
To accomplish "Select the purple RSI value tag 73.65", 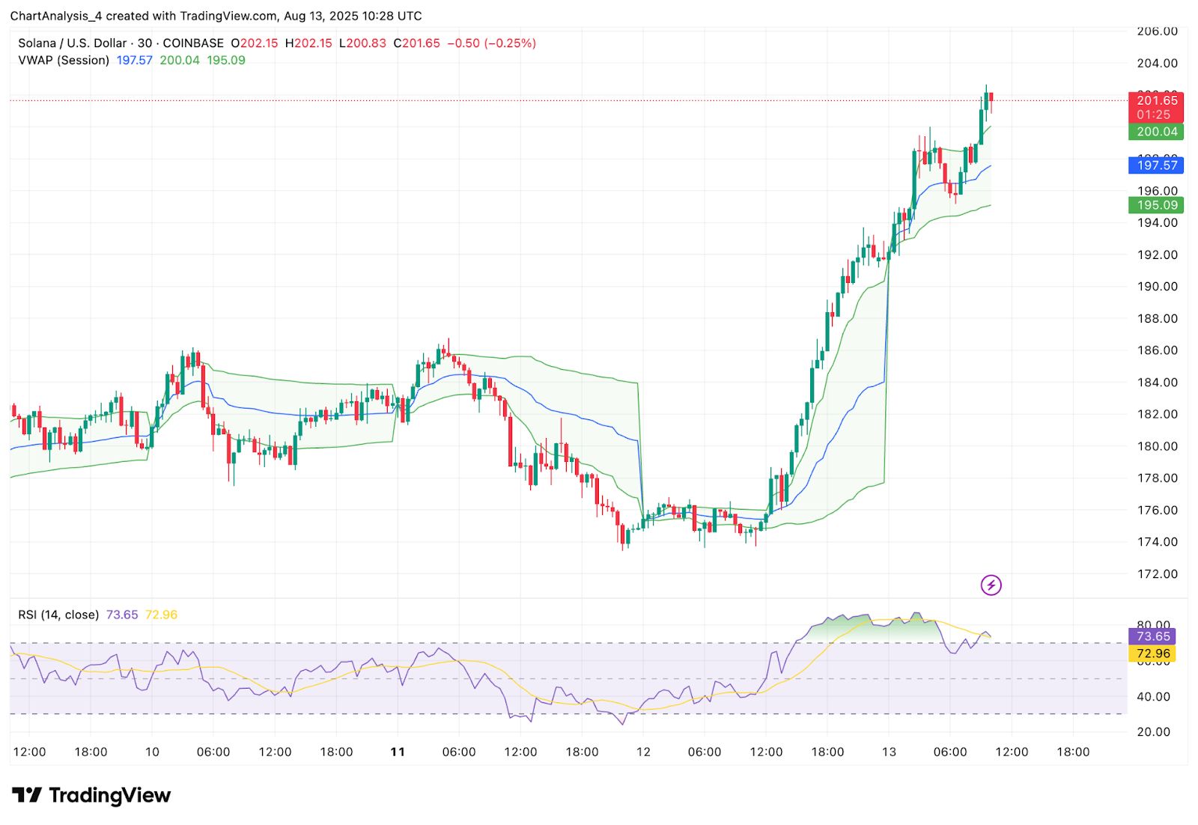I will [1152, 636].
